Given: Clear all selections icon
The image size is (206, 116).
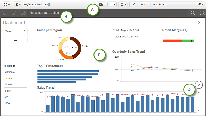Looking at the screenshot, I should (x=23, y=13).
